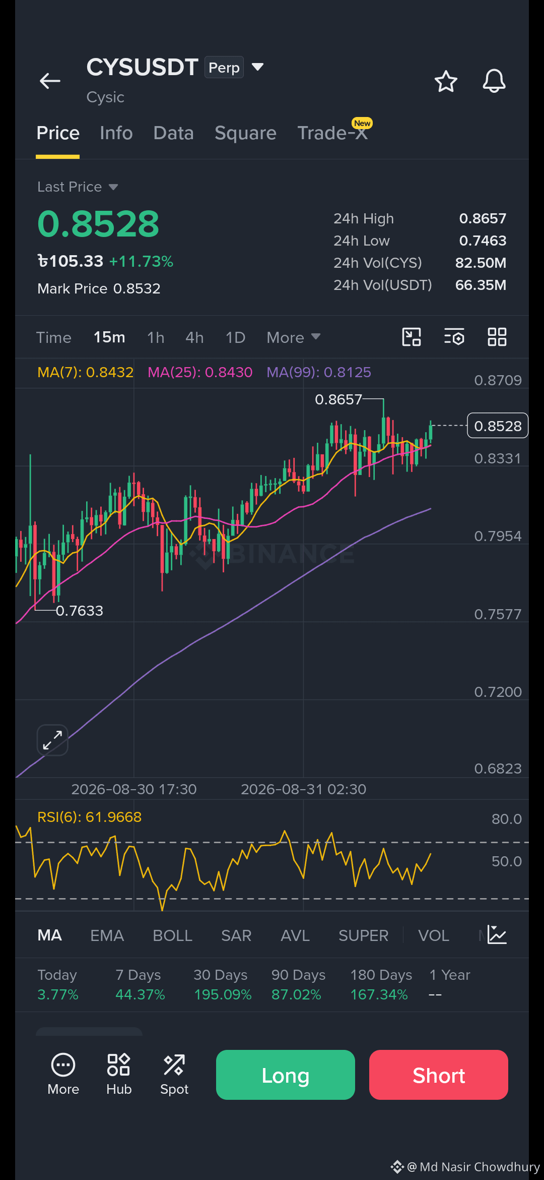Open price alert bell icon

[494, 81]
